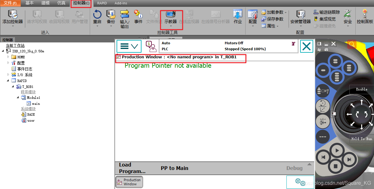Click 集成视觉 (Integrated Vision)

(x=325, y=19)
